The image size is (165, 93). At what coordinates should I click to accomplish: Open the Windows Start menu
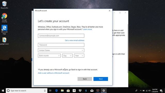click(x=3, y=91)
